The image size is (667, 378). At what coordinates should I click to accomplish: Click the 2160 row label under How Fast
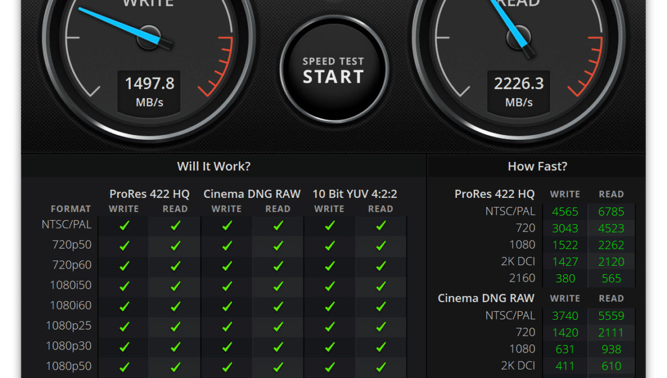[x=522, y=278]
